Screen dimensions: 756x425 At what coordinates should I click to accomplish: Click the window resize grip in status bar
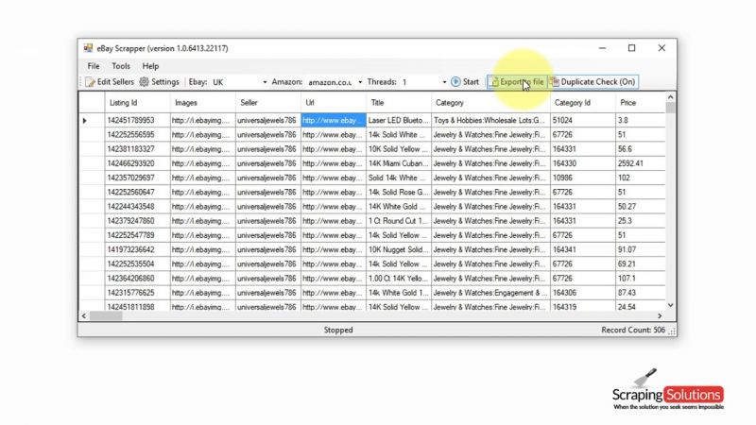pyautogui.click(x=672, y=331)
